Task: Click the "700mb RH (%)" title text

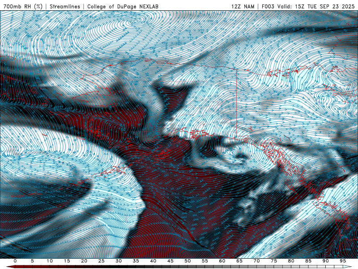Action: (23, 6)
